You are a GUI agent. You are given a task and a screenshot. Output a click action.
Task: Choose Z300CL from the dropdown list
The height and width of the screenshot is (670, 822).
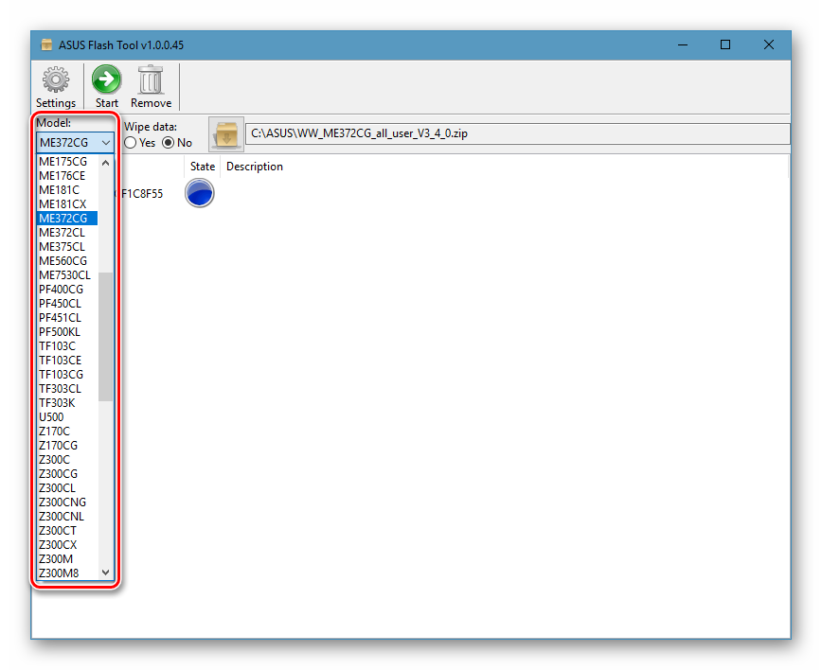[x=67, y=487]
